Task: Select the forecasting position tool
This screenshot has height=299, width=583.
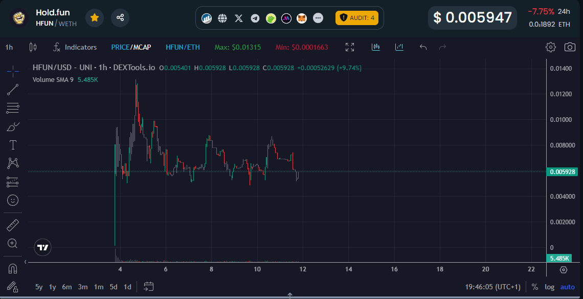Action: [13, 182]
